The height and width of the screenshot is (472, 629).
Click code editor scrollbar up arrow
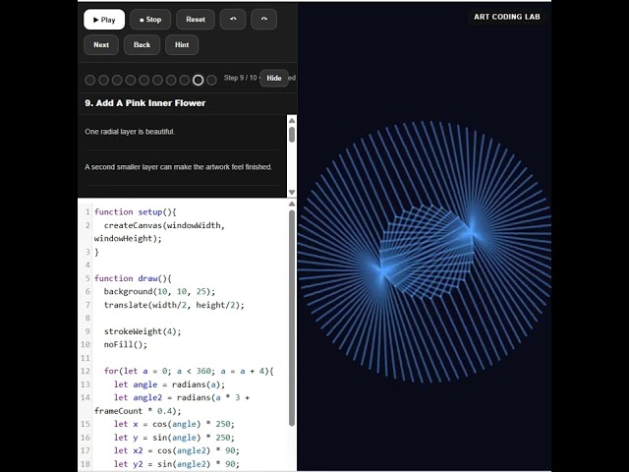(x=292, y=205)
